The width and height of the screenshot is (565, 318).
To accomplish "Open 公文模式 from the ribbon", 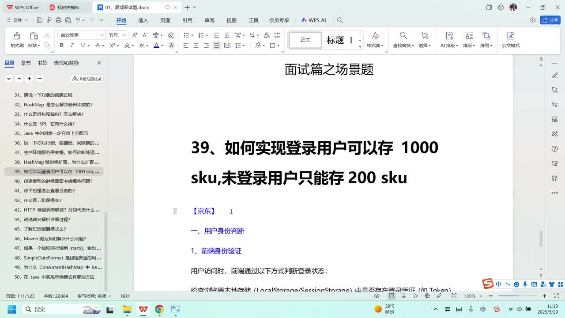I will point(511,40).
